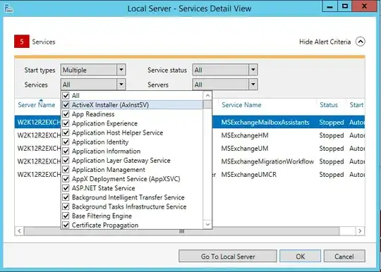Click horizontal scrollbar right arrow
The image size is (381, 272).
(360, 231)
